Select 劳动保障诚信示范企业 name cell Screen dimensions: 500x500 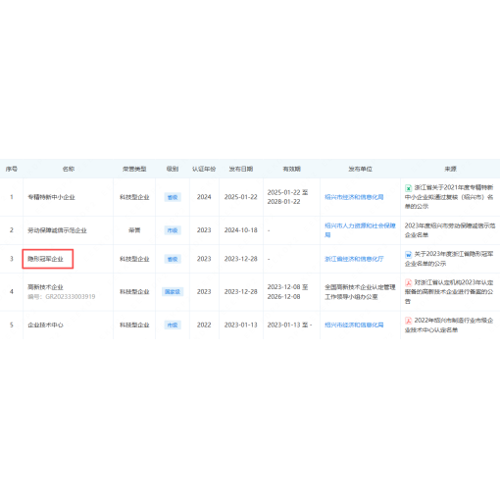[57, 230]
